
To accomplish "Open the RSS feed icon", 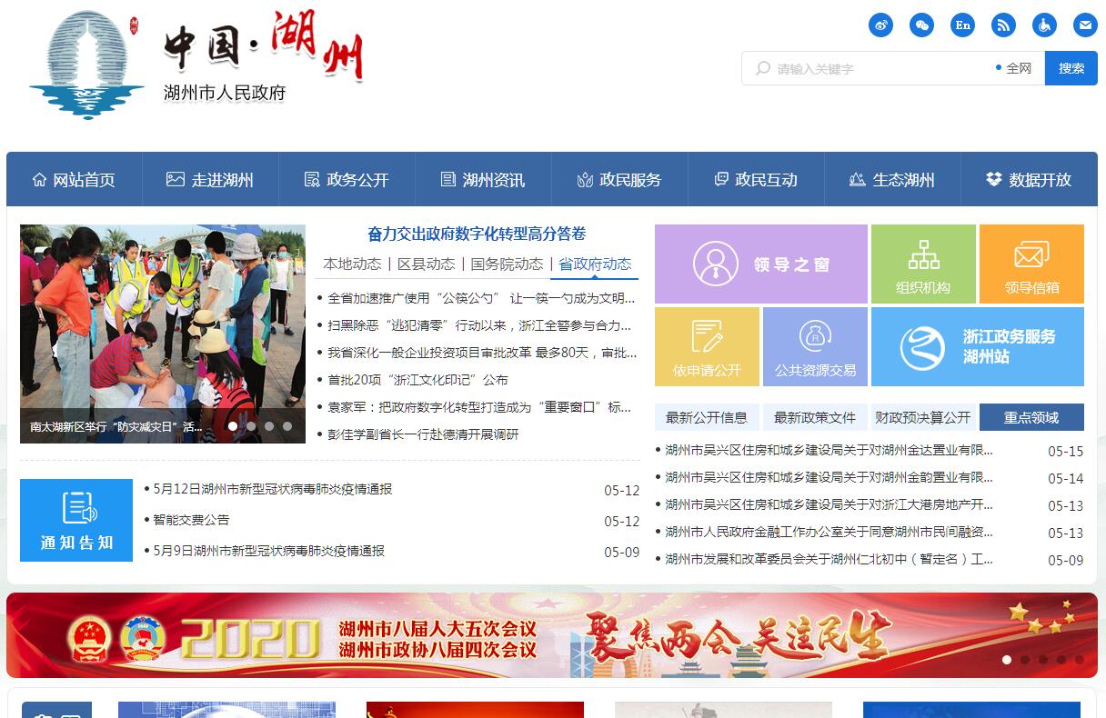I will pos(1003,25).
